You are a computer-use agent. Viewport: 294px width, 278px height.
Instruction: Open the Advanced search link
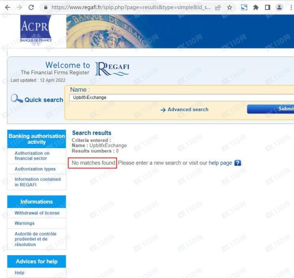tap(185, 110)
